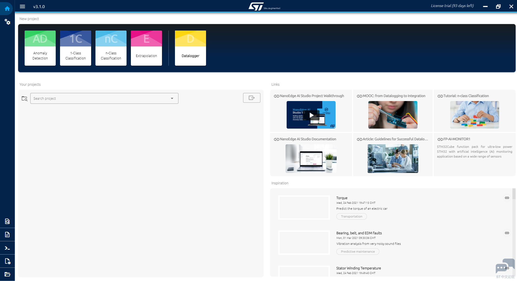Restore down the application window
The width and height of the screenshot is (517, 281).
(498, 6)
